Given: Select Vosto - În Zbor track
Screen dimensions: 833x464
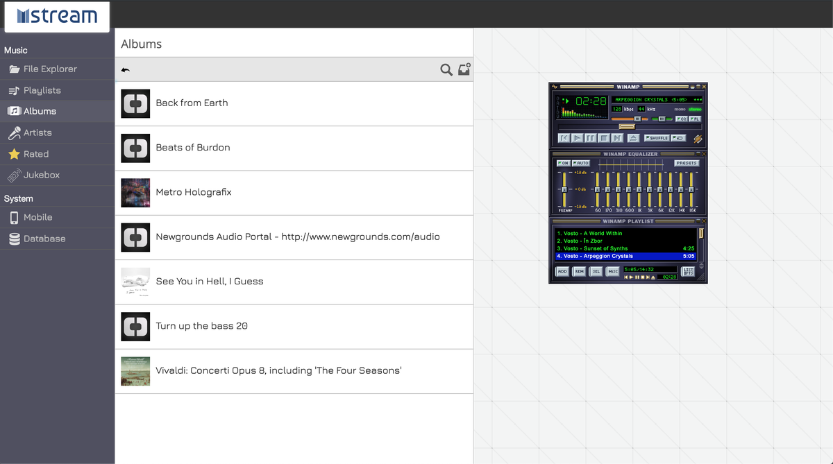Looking at the screenshot, I should [625, 241].
